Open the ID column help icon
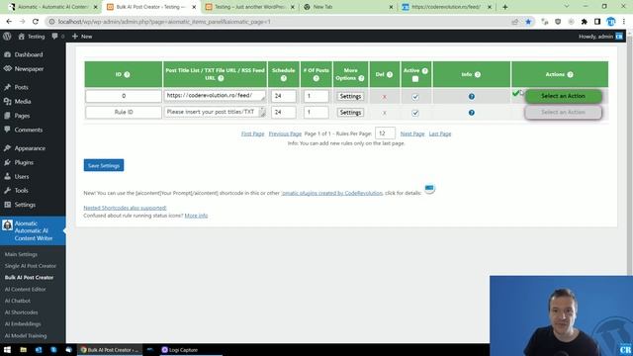This screenshot has height=356, width=633. click(127, 75)
